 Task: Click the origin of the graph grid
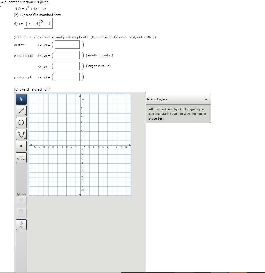(80, 146)
